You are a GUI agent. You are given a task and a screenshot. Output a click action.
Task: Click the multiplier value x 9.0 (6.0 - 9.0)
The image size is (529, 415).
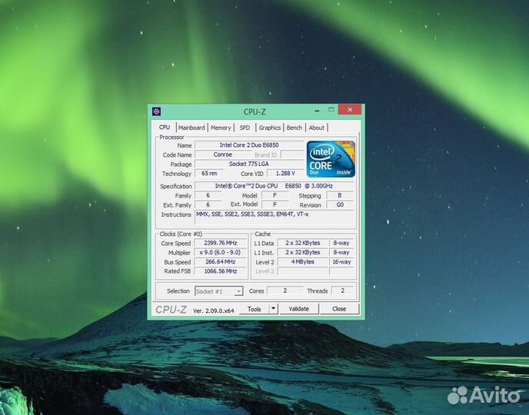[221, 253]
